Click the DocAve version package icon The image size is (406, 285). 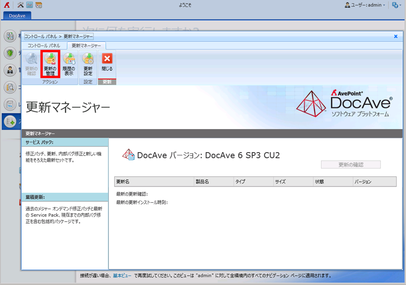click(x=129, y=155)
